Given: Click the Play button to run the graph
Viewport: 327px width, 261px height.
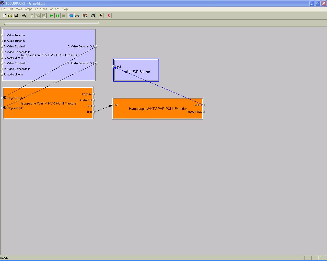Looking at the screenshot, I should 51,16.
